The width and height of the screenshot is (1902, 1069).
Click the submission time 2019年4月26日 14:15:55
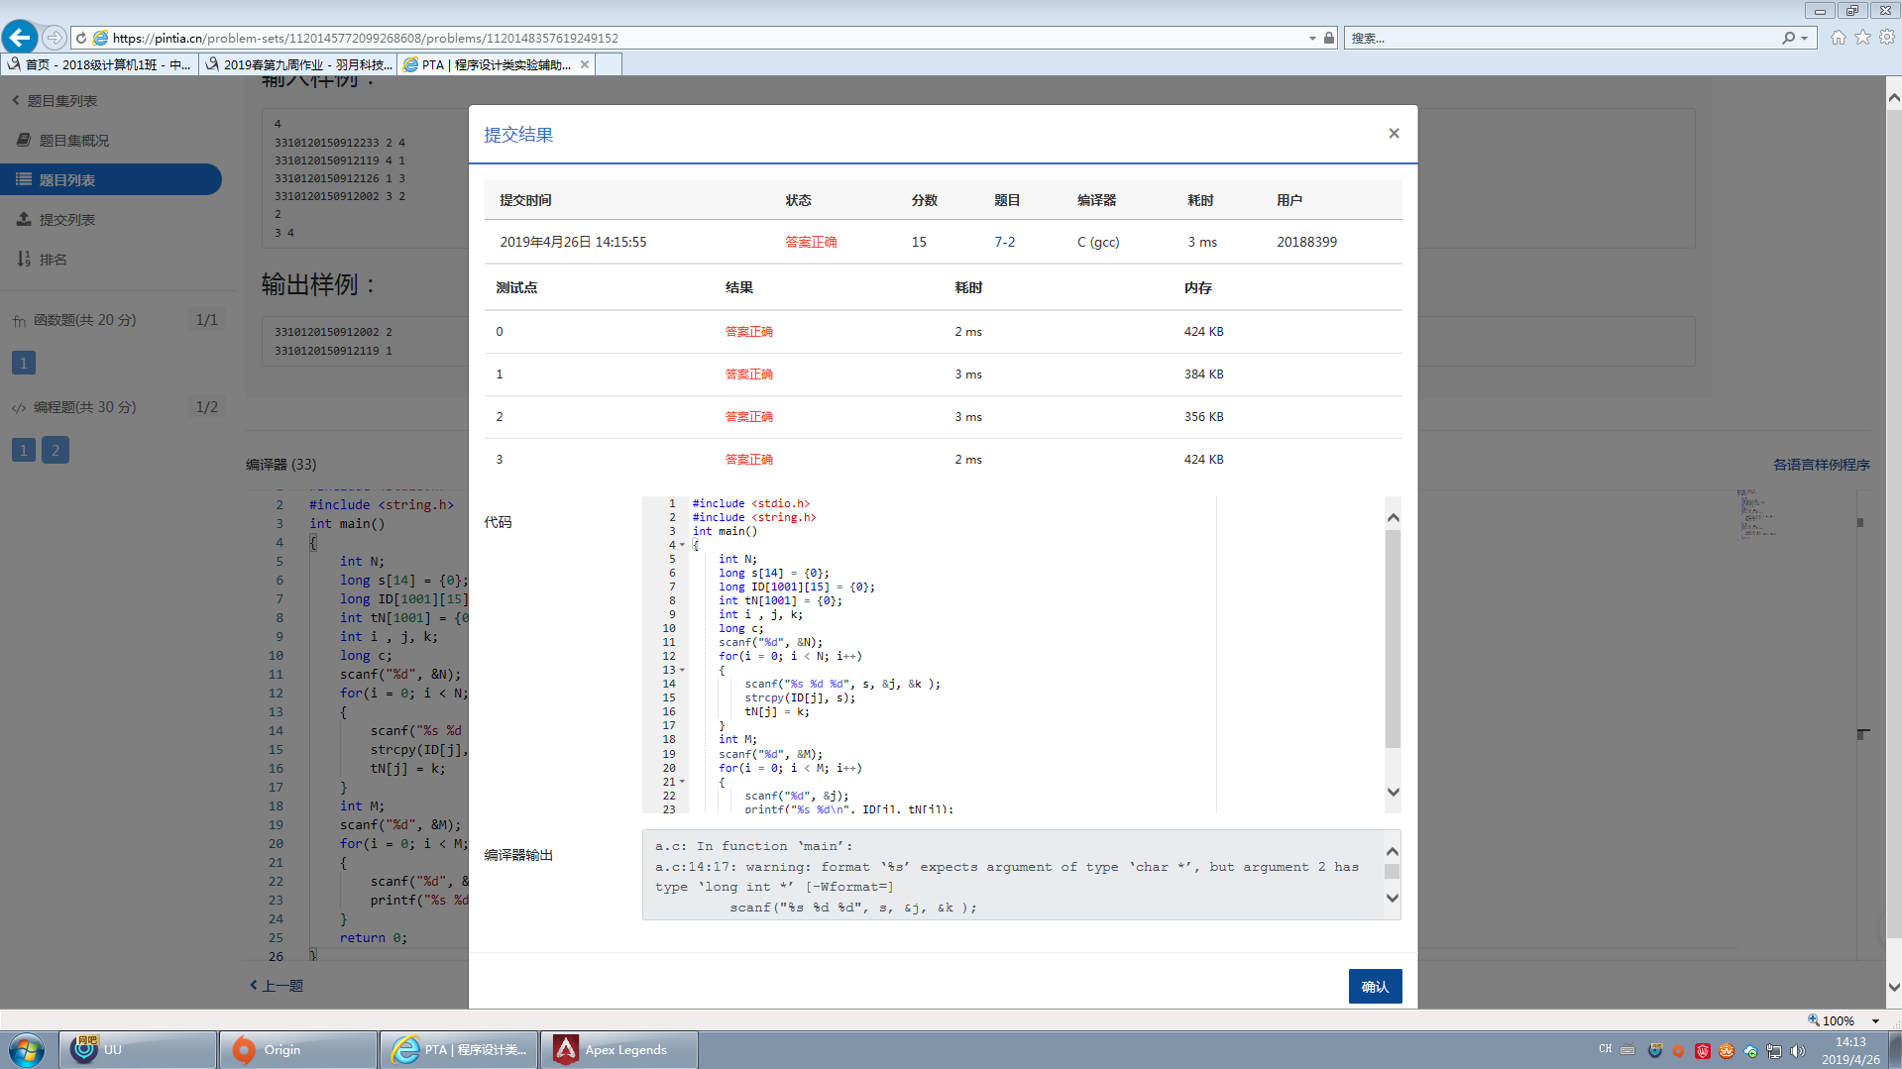[x=573, y=242]
